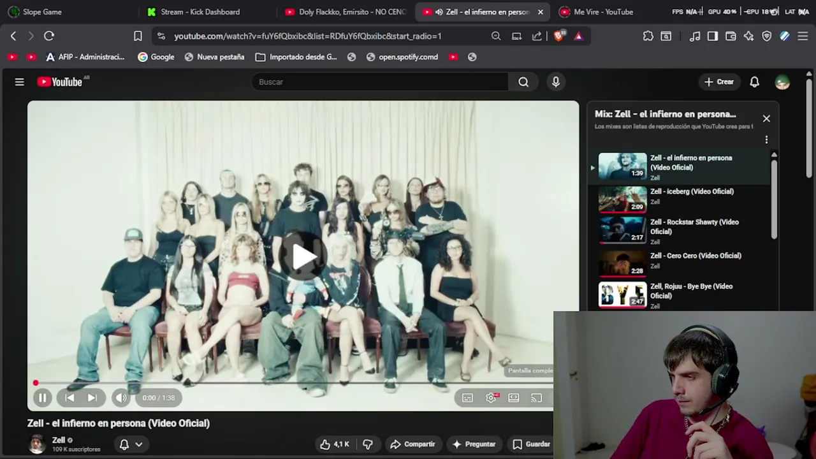The width and height of the screenshot is (816, 459).
Task: Open YouTube hamburger guide menu
Action: (x=20, y=82)
